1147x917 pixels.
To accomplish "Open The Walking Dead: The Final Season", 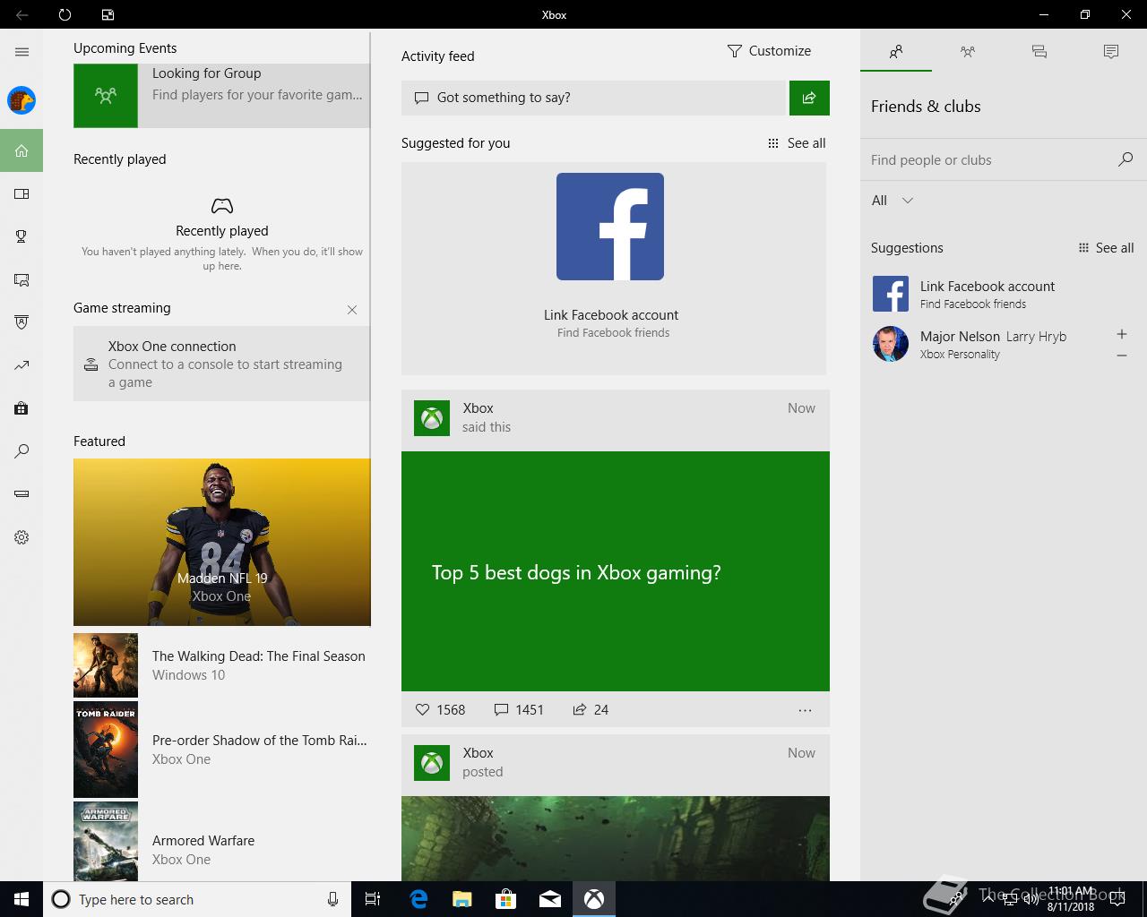I will coord(221,665).
